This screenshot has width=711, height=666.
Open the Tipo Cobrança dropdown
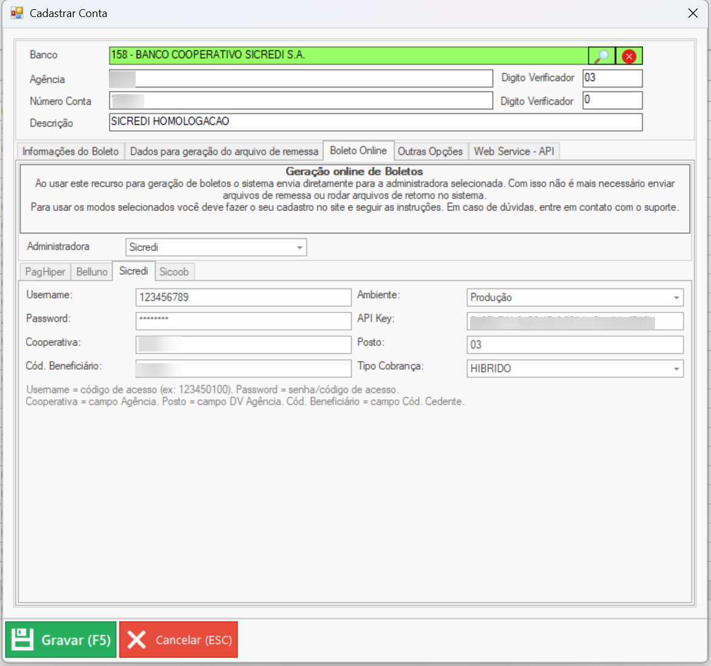(x=676, y=369)
